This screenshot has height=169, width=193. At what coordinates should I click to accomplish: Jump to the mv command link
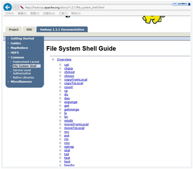pos(67,132)
